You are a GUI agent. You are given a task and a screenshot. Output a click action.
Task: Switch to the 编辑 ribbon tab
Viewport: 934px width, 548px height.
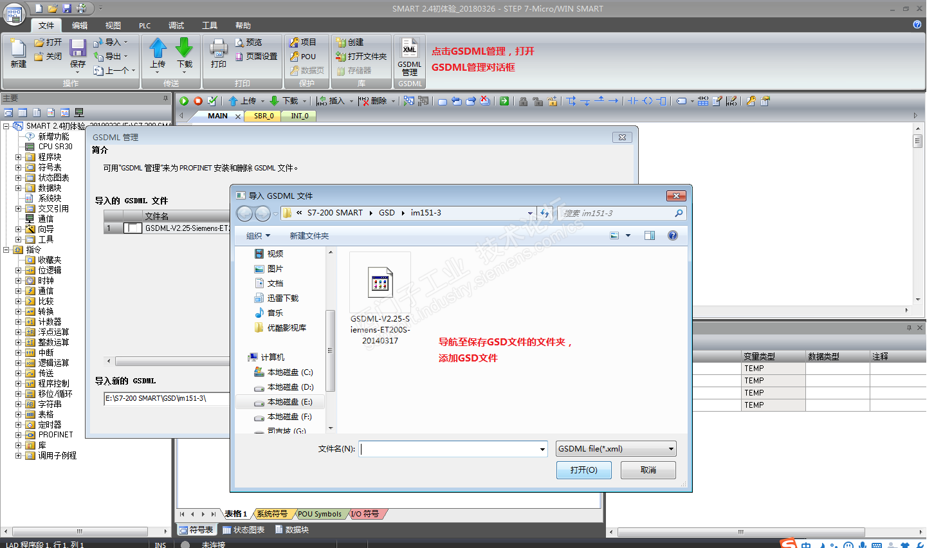[80, 25]
